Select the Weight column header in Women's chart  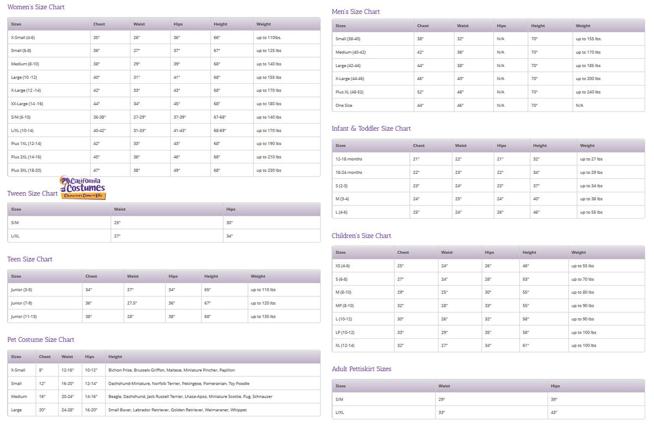click(x=264, y=24)
